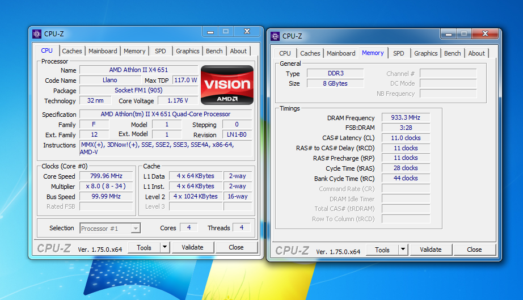Image resolution: width=523 pixels, height=300 pixels.
Task: Minimize the right CPU-Z window
Action: point(449,33)
